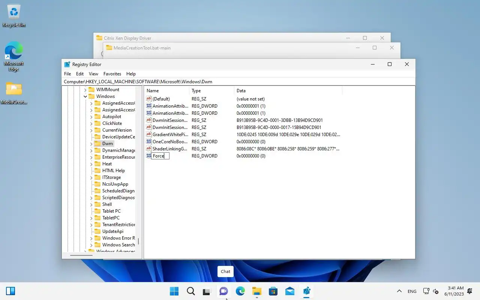Click the OneCoreNoBoo... DWORD icon
Viewport: 480px width, 300px height.
click(149, 142)
